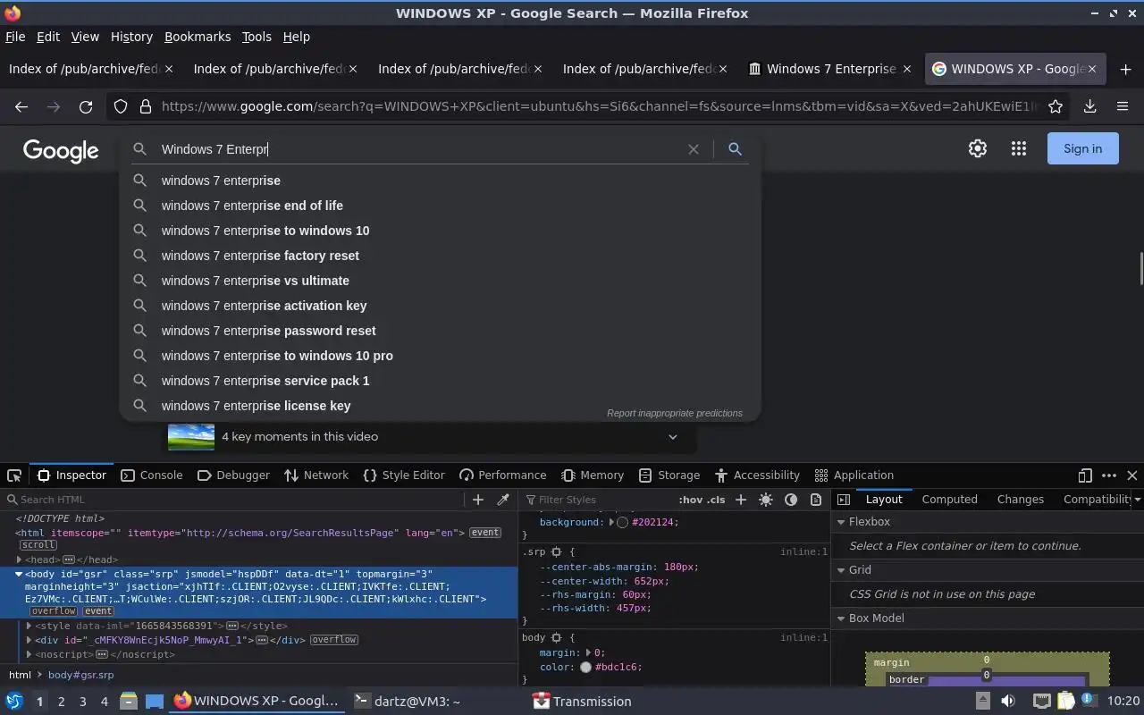The image size is (1144, 715).
Task: Open the Bookmarks menu
Action: click(198, 37)
